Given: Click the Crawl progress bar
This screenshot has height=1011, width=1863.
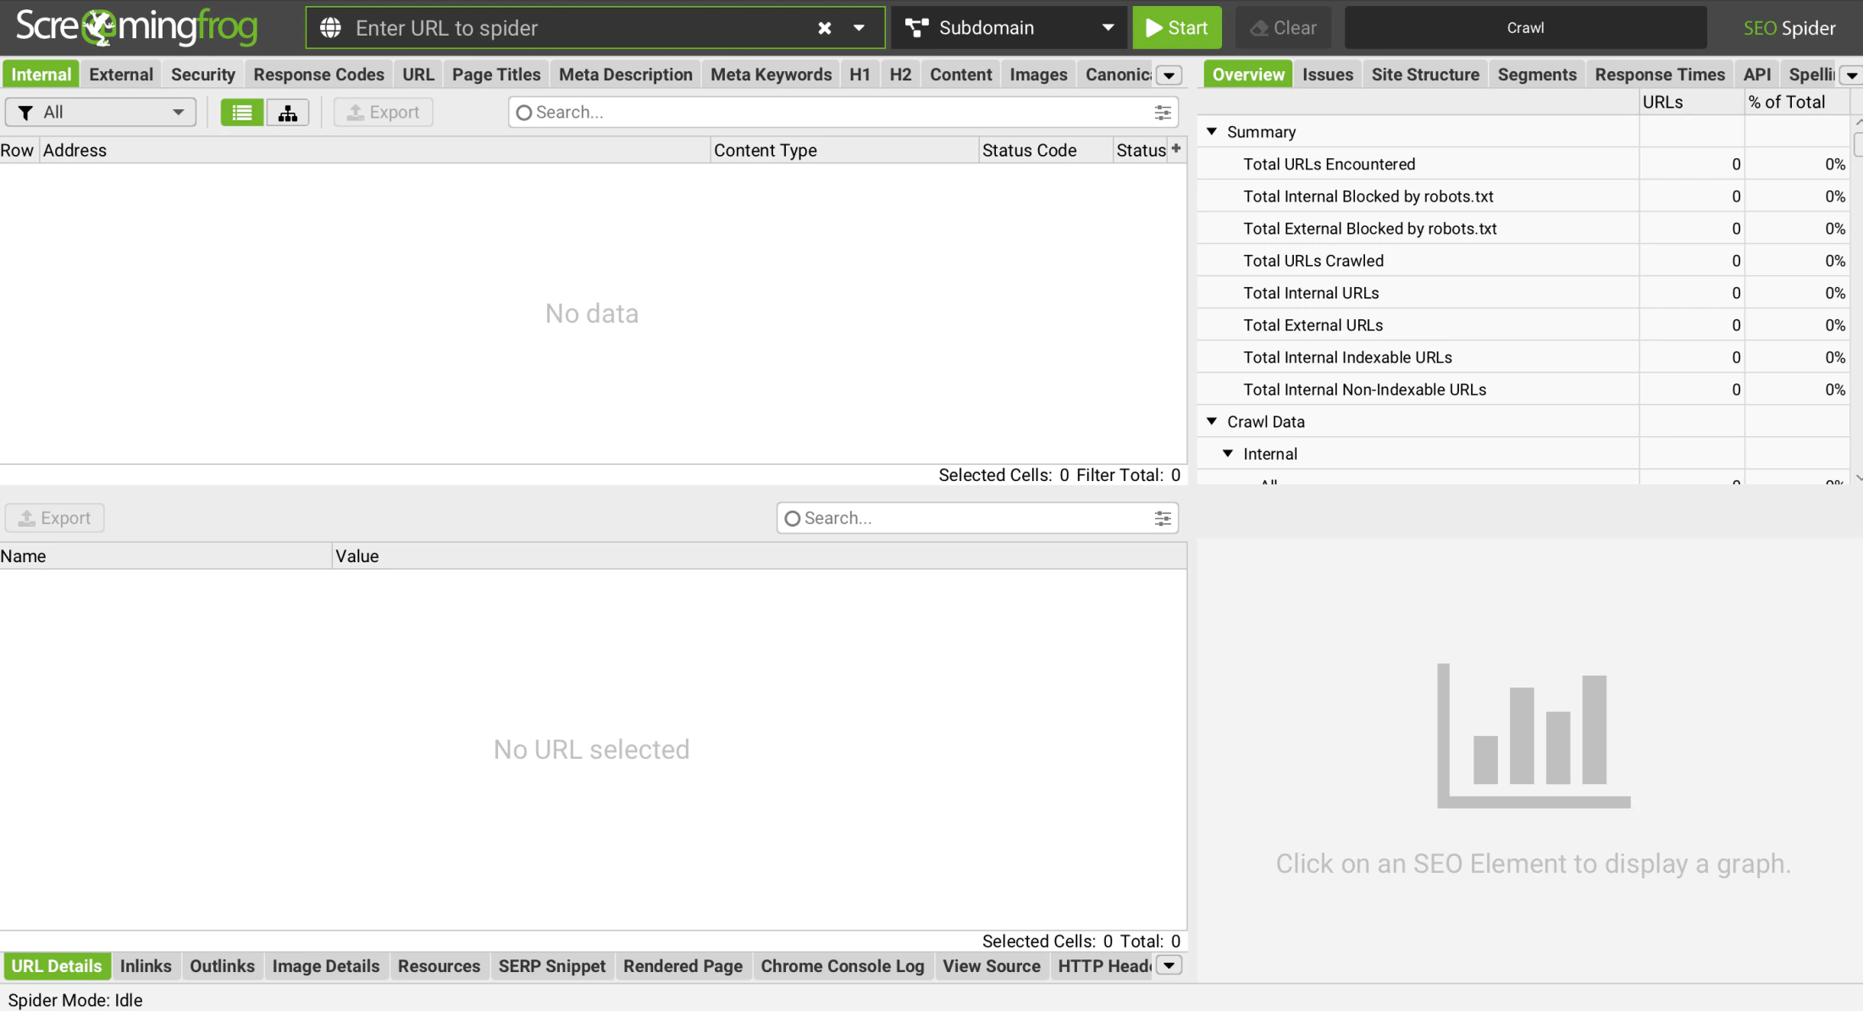Looking at the screenshot, I should pos(1525,28).
